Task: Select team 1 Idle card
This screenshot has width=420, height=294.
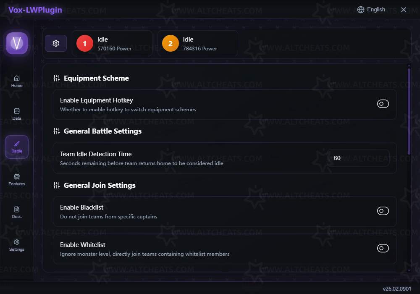Action: click(112, 43)
